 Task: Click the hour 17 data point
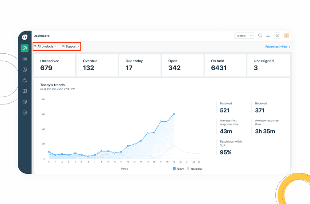tap(161, 121)
